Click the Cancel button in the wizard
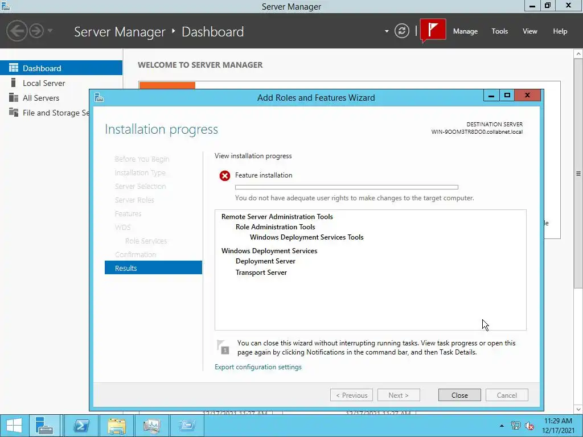The width and height of the screenshot is (583, 437). click(507, 395)
